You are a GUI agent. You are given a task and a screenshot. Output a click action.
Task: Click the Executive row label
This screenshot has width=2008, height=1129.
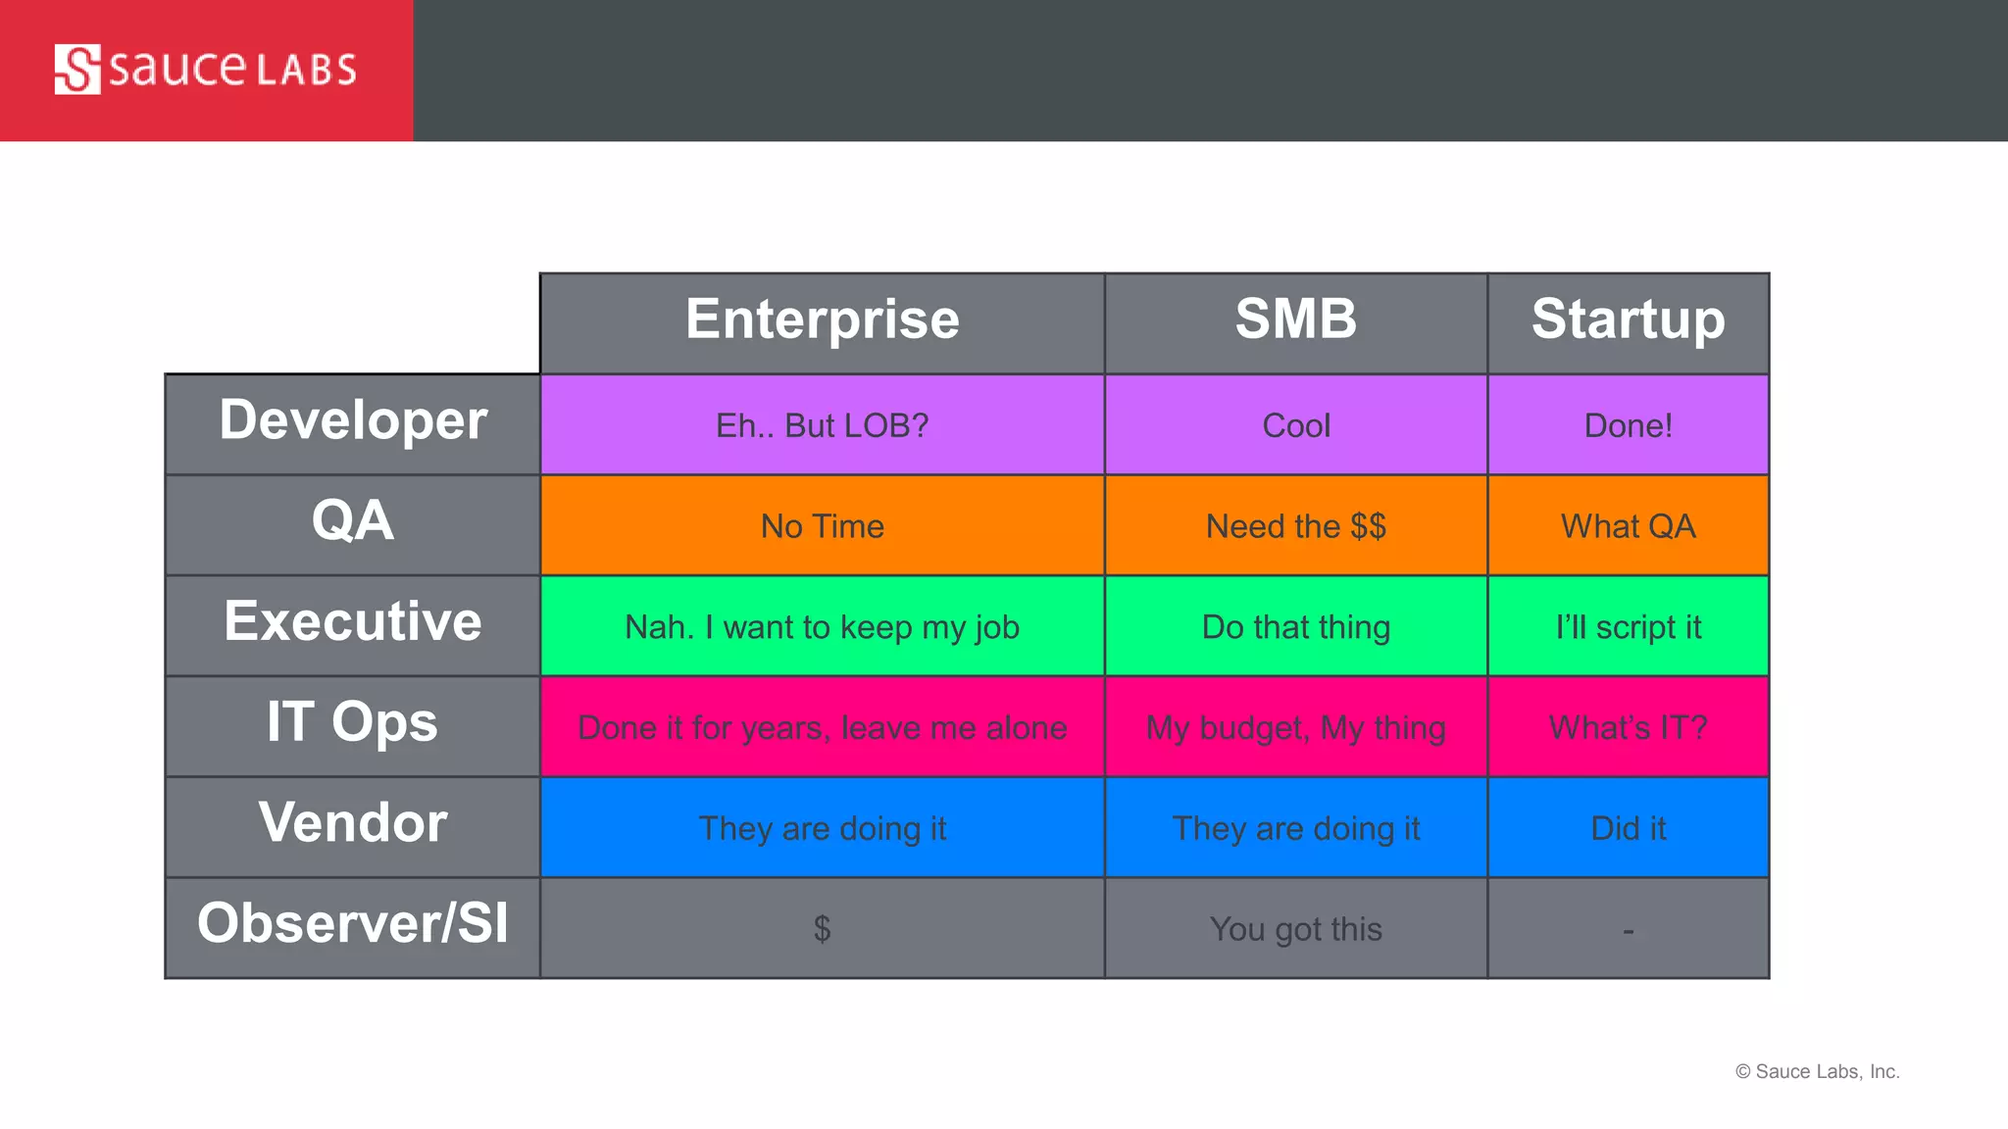point(353,625)
